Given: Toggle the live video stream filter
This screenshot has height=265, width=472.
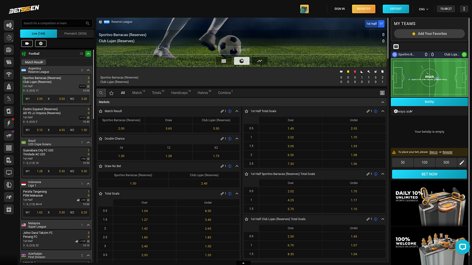Looking at the screenshot, I should click(27, 43).
